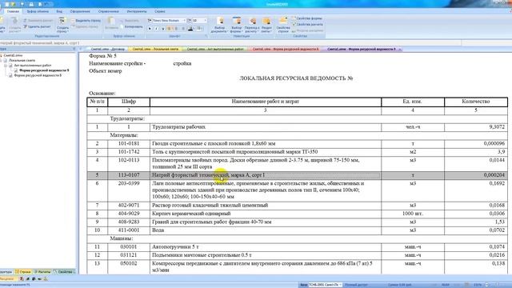The height and width of the screenshot is (288, 512).
Task: Click the Натрий фтористый технический row
Action: click(x=297, y=175)
